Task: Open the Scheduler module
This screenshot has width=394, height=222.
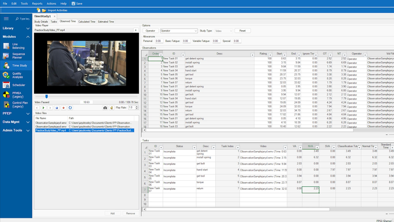Action: pyautogui.click(x=16, y=85)
